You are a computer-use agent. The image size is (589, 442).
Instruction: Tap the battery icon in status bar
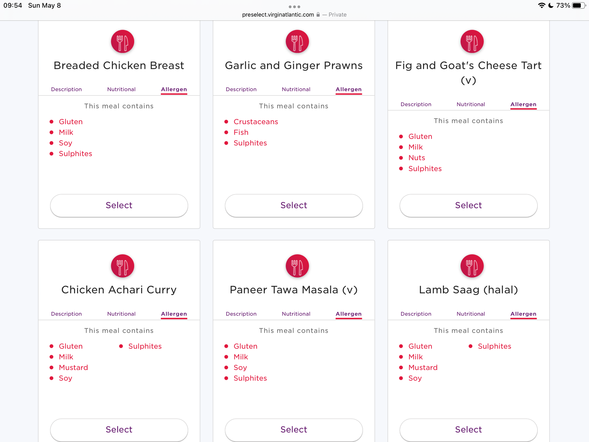(x=578, y=6)
